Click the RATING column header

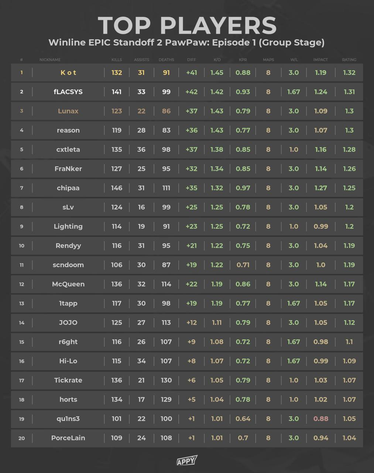click(349, 59)
